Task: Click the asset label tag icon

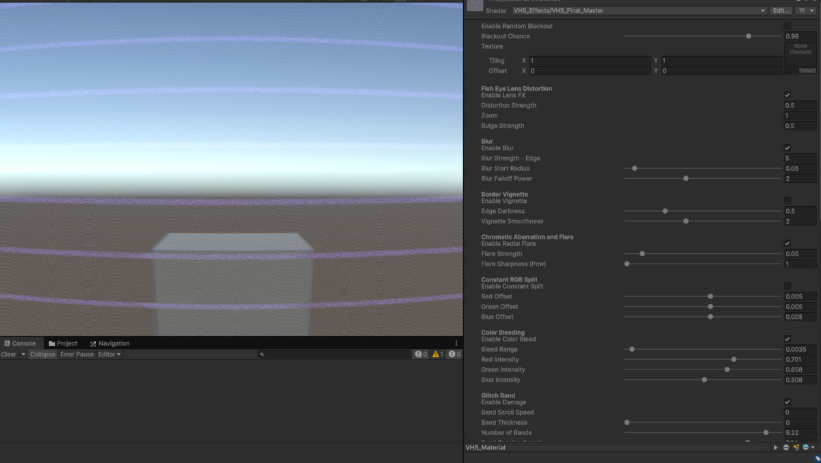Action: (817, 459)
